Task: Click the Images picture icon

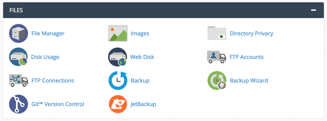Action: [x=118, y=33]
